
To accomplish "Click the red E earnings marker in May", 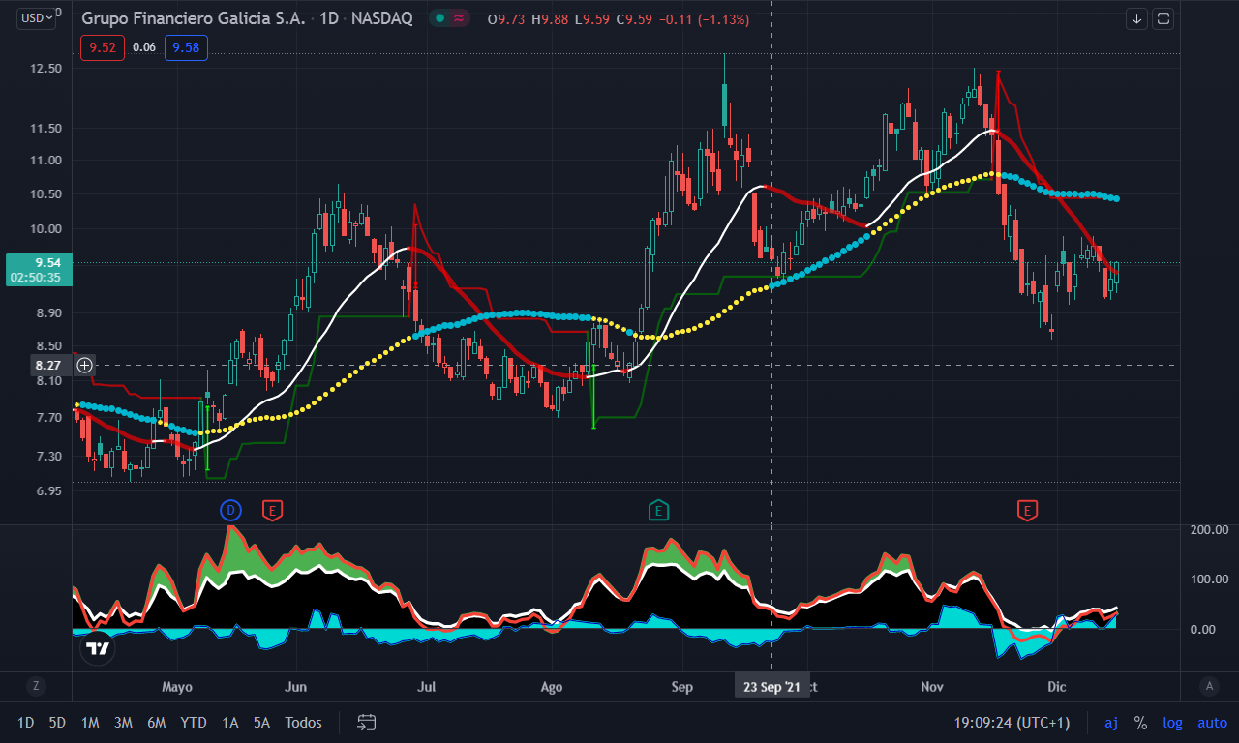I will coord(273,510).
